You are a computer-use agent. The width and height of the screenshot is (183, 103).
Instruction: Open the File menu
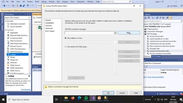[7, 2]
